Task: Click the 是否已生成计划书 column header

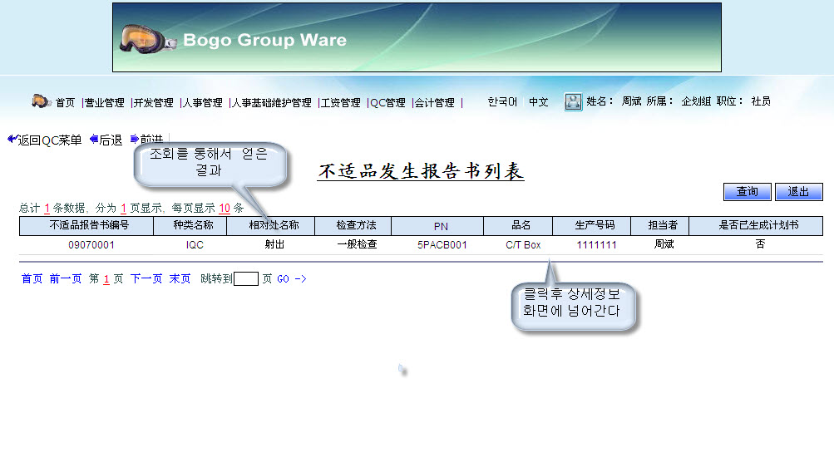Action: (756, 226)
